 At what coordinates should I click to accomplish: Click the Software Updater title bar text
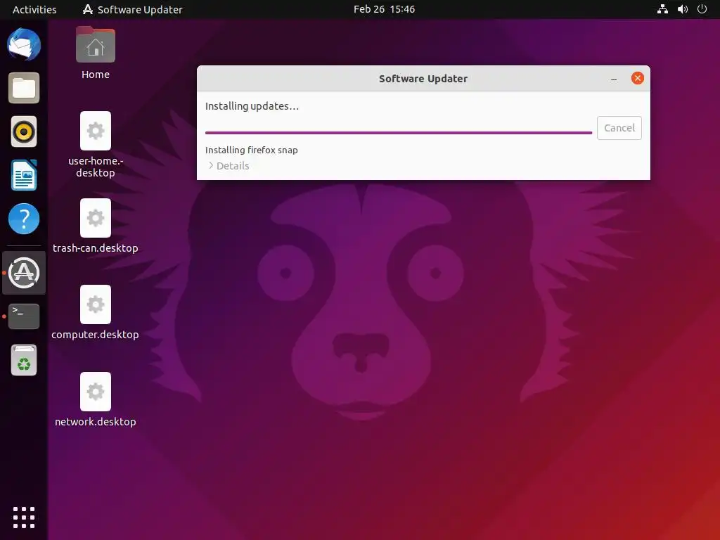click(423, 79)
